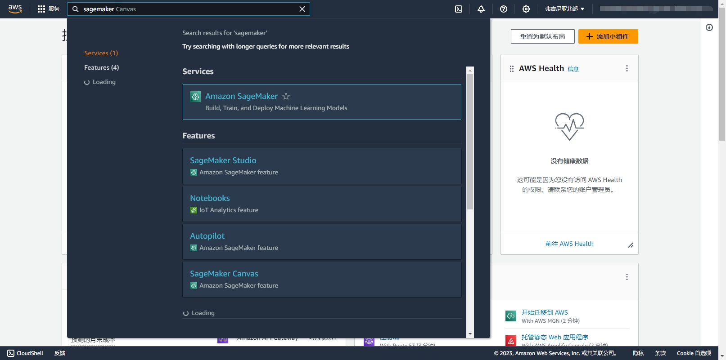This screenshot has width=726, height=360.
Task: Click the IoT Analytics icon under Notebooks
Action: (x=194, y=210)
